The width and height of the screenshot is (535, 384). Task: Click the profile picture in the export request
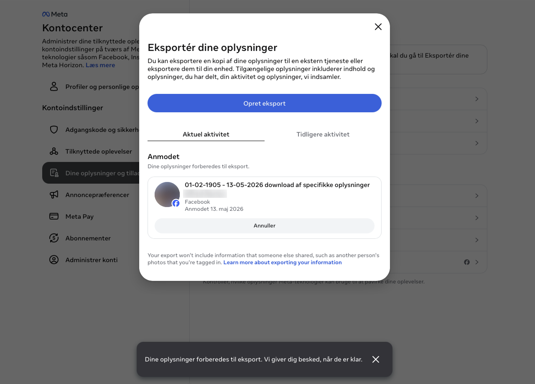click(167, 195)
